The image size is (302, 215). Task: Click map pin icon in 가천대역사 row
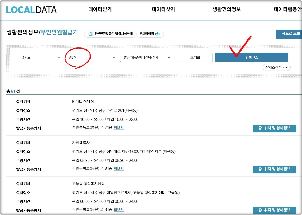pyautogui.click(x=260, y=169)
